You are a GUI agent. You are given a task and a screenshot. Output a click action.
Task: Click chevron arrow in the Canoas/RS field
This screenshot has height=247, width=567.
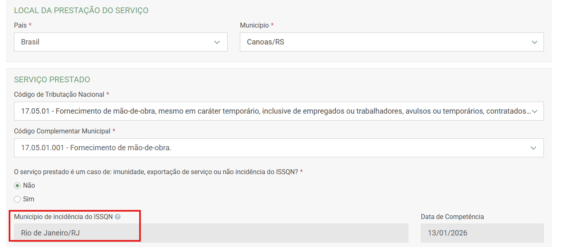click(x=534, y=42)
